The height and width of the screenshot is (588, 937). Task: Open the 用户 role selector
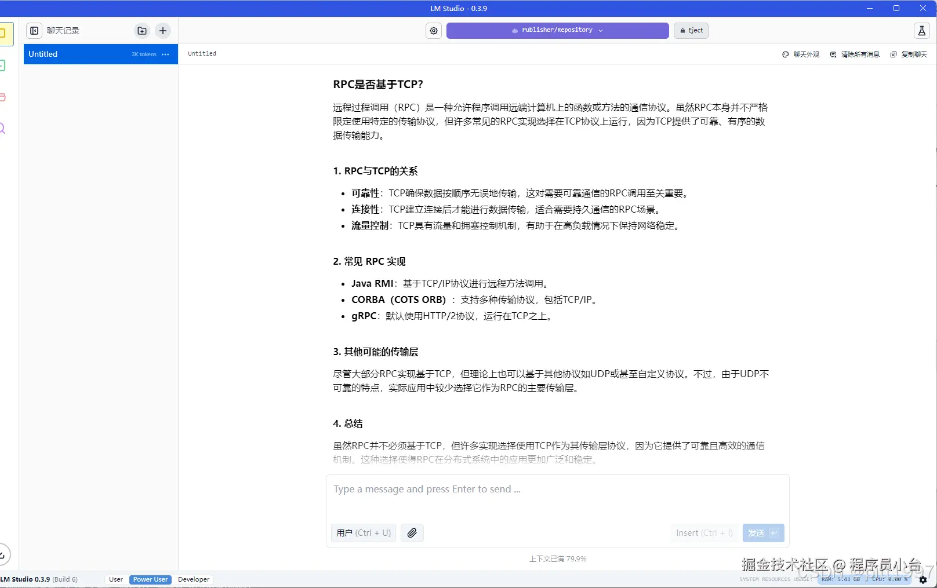pos(363,533)
